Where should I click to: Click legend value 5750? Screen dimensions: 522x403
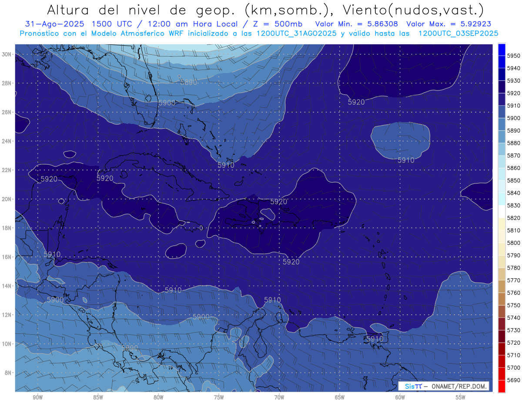pyautogui.click(x=513, y=305)
